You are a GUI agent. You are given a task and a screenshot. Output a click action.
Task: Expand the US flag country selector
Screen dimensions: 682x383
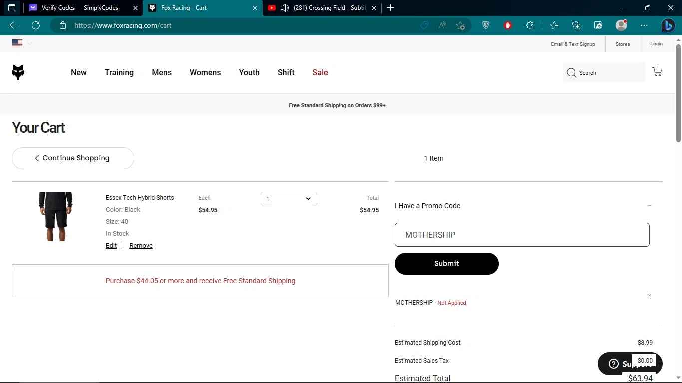[x=22, y=43]
